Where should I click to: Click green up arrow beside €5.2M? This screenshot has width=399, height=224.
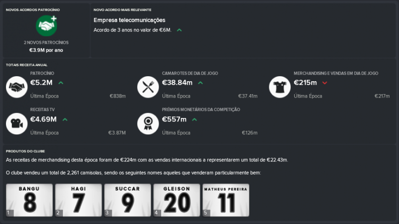pos(61,83)
